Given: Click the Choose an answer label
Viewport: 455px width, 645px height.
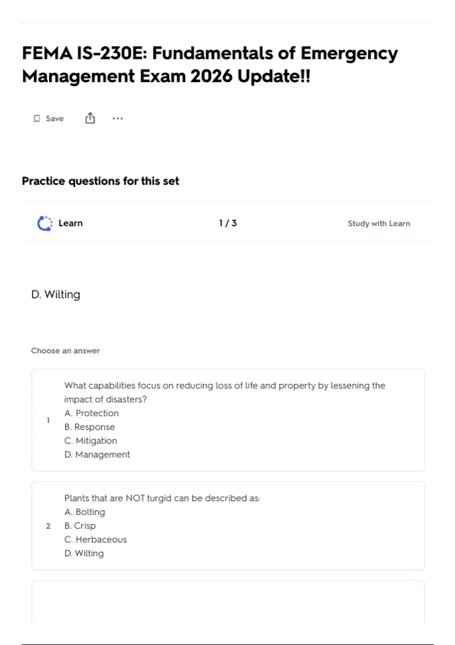Looking at the screenshot, I should [x=65, y=351].
